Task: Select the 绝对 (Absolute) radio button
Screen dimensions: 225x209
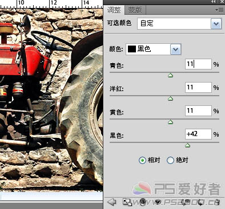Action: 170,160
